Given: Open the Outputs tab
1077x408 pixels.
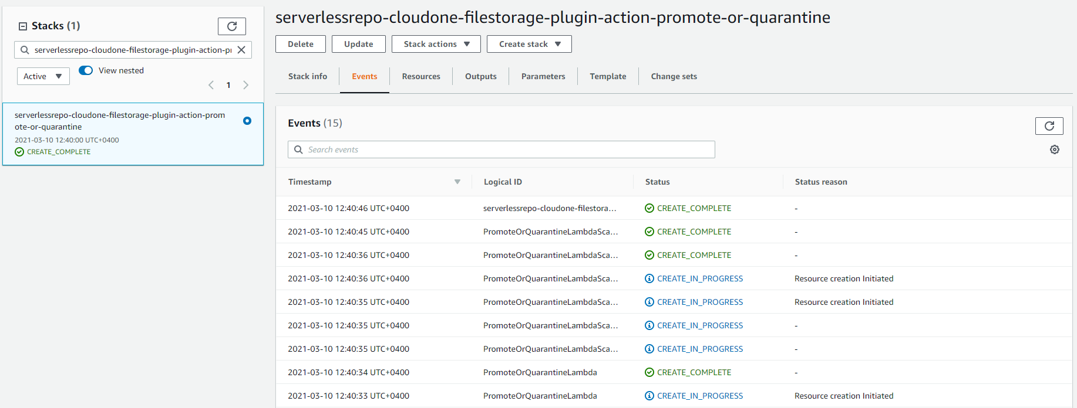Looking at the screenshot, I should point(481,76).
